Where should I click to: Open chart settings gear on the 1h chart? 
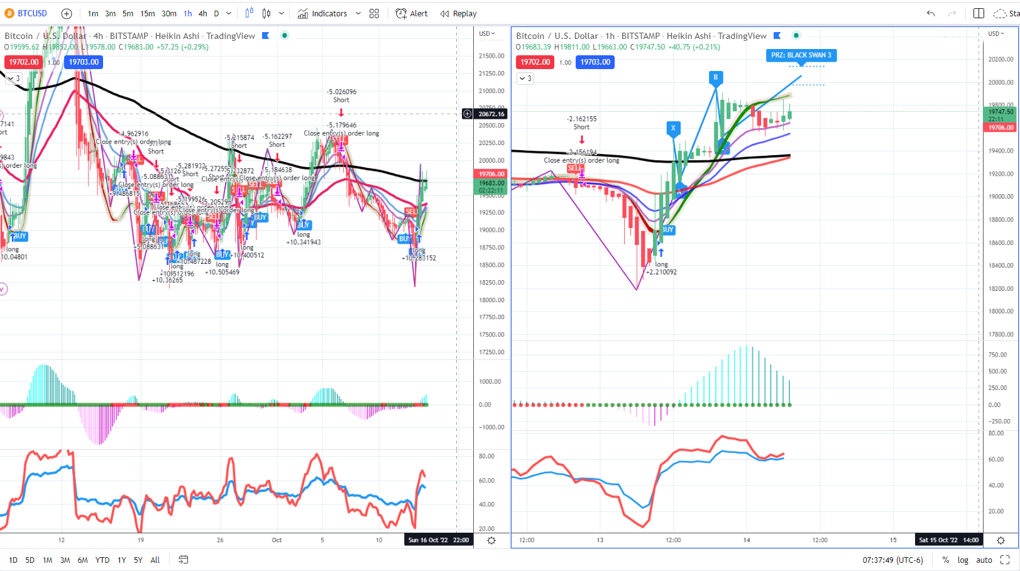tap(1001, 540)
